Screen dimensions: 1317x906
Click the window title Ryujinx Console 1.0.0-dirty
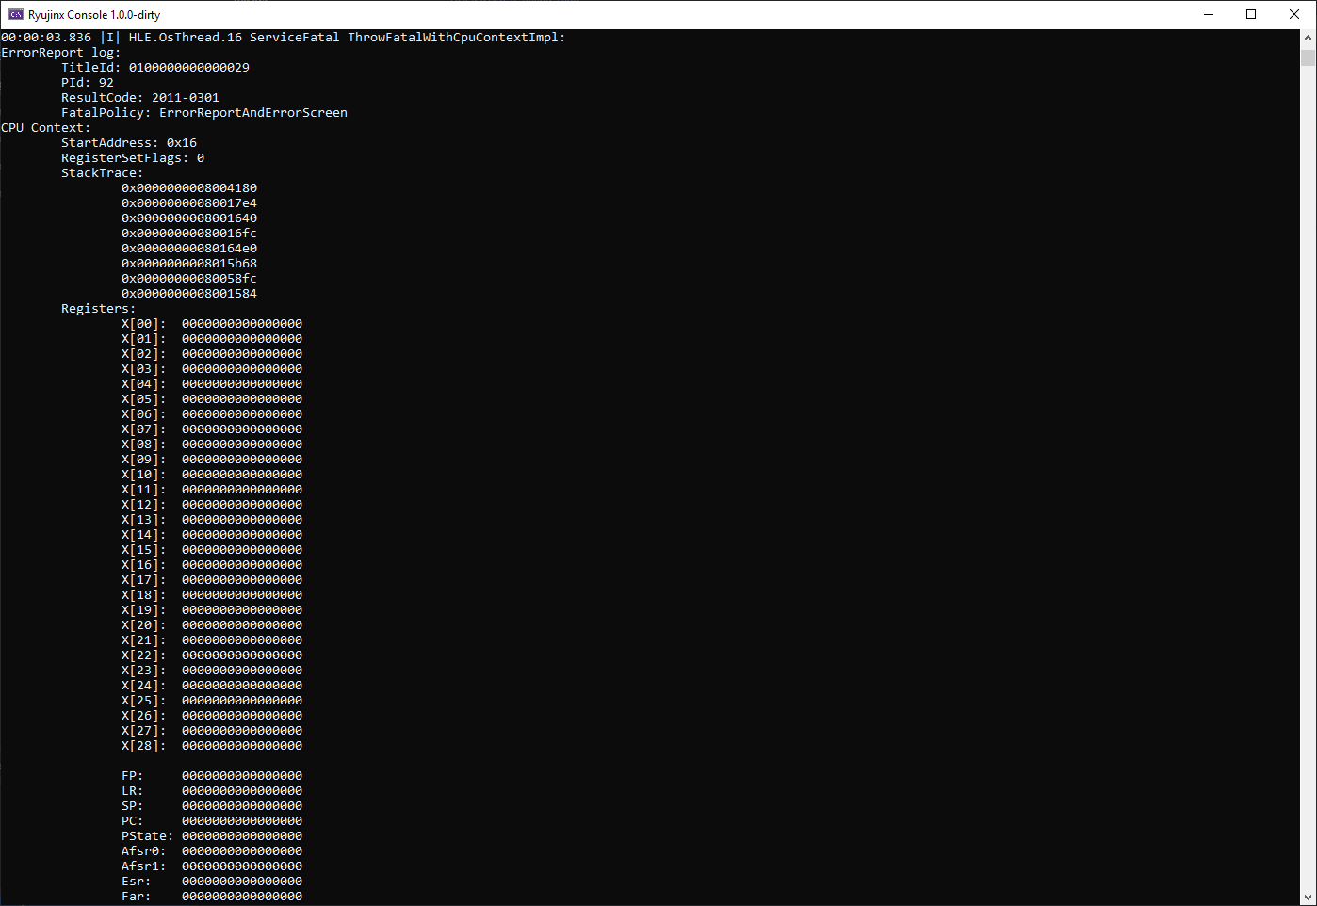[x=94, y=15]
